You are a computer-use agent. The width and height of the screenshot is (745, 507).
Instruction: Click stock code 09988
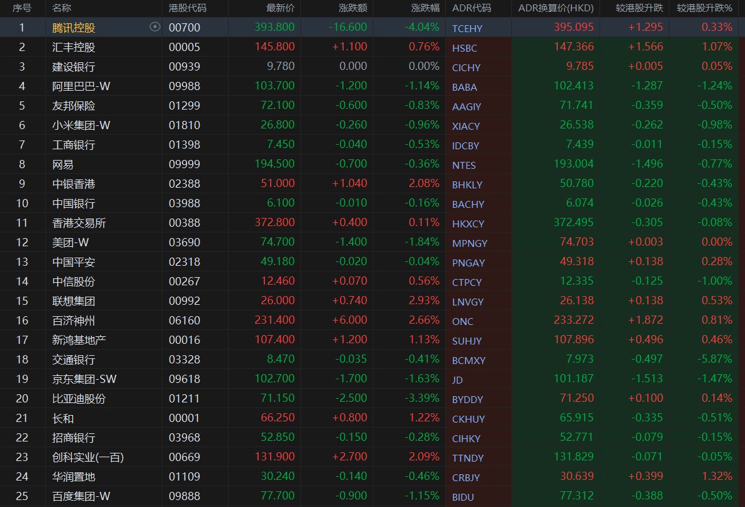click(x=185, y=86)
